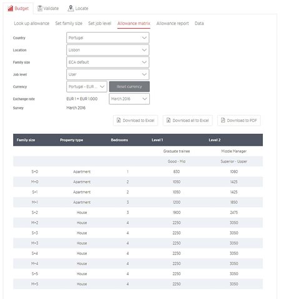Click the Locate map pin icon
This screenshot has width=281, height=299.
click(x=71, y=8)
